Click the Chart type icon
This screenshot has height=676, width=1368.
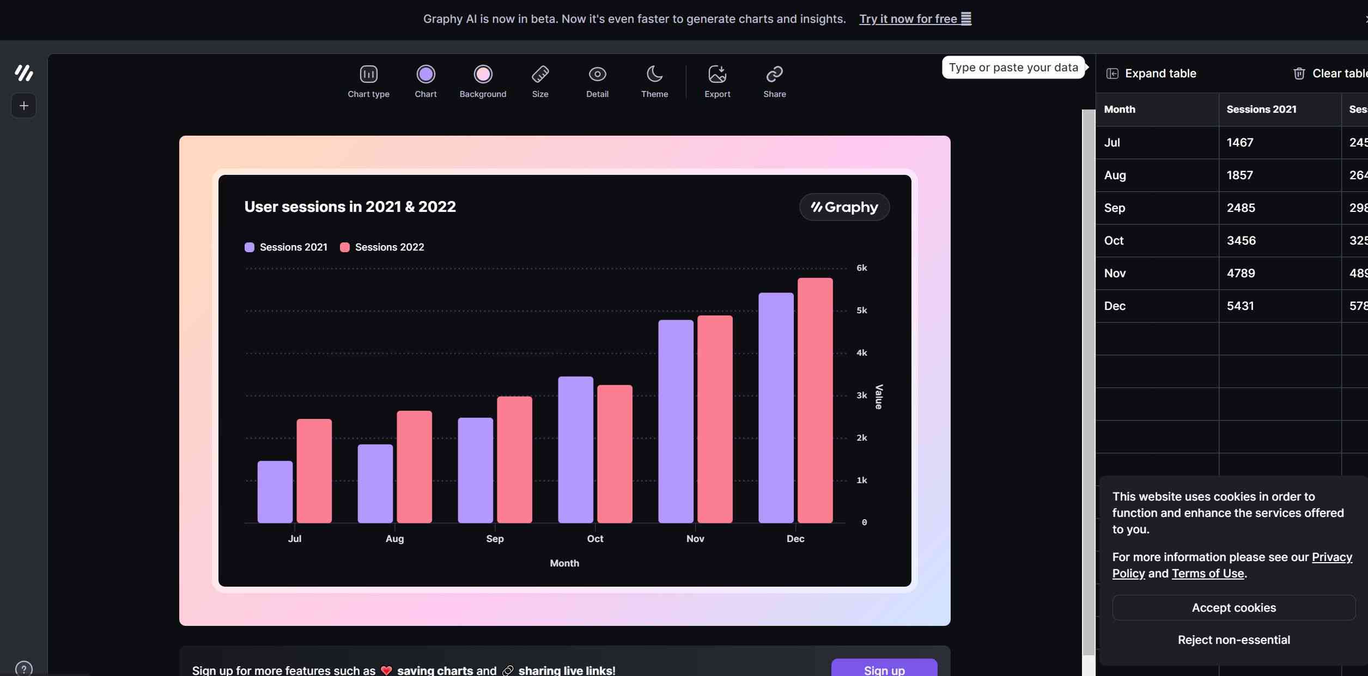(x=368, y=71)
